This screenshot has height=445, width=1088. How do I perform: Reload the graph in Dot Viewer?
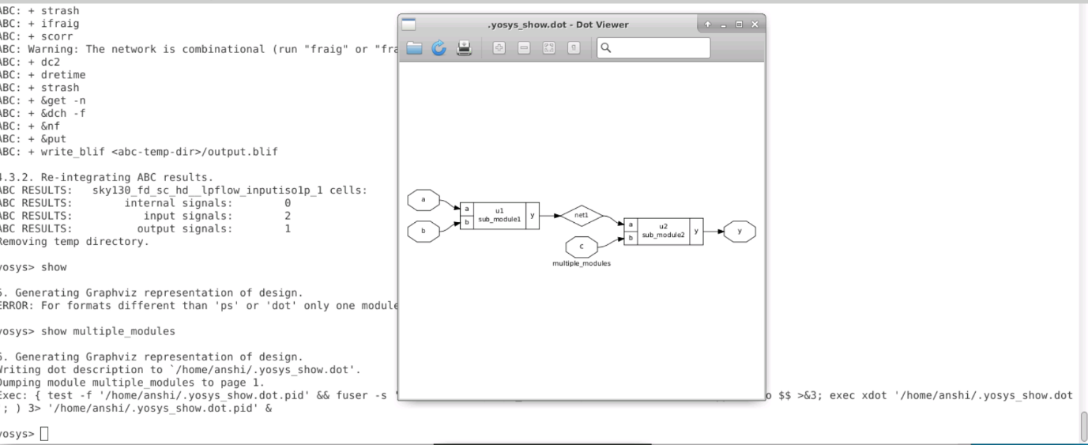(x=439, y=48)
